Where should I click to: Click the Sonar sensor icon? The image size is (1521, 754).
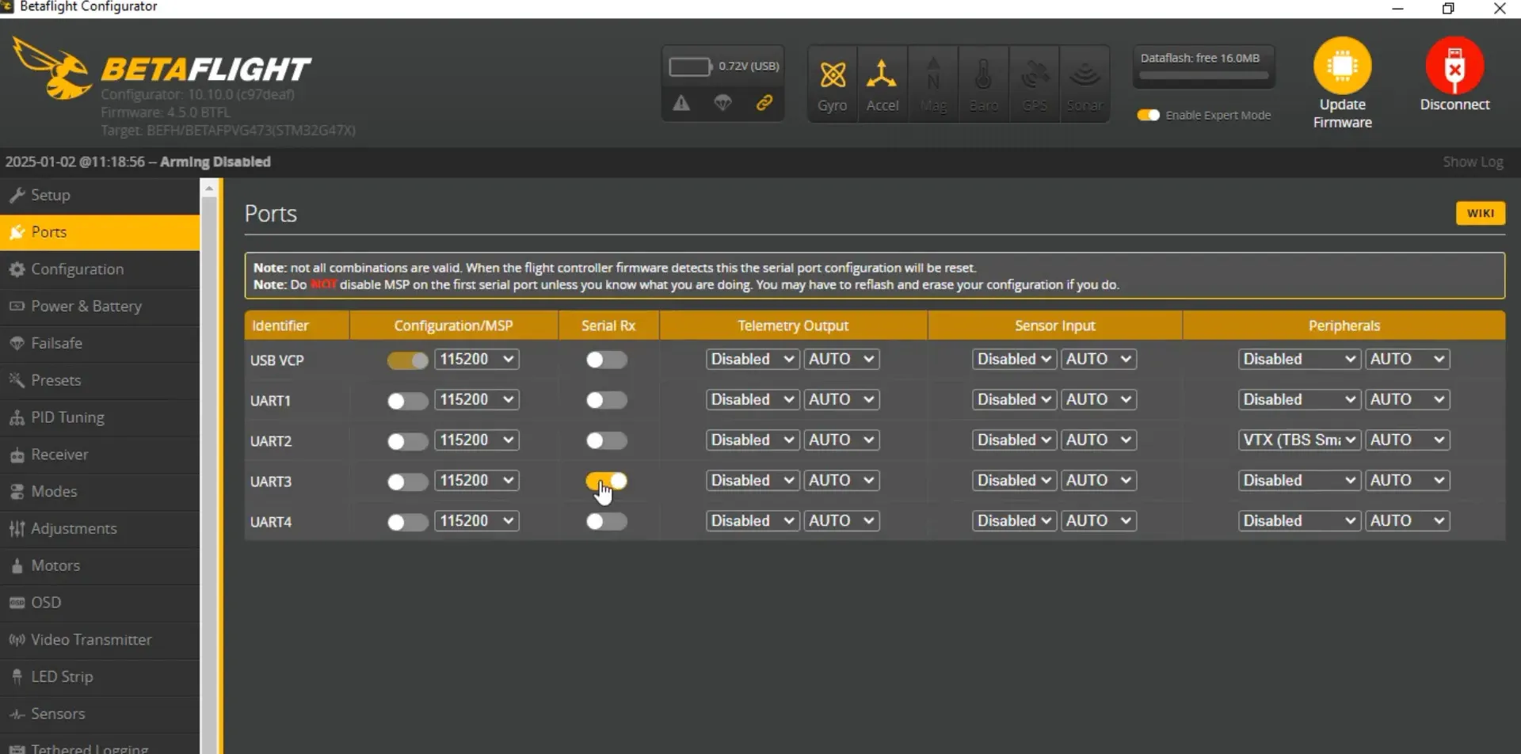[1085, 75]
